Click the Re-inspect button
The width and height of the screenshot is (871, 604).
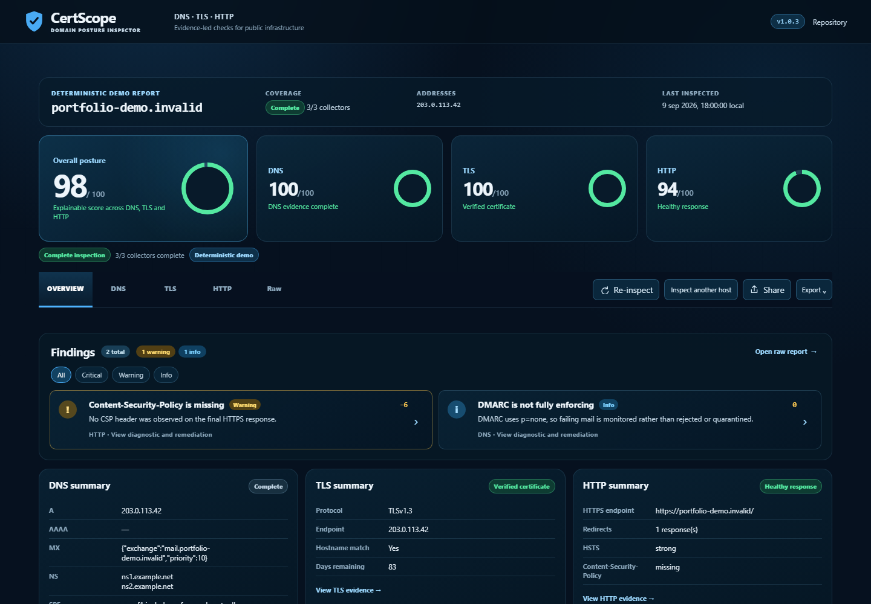[x=626, y=290]
